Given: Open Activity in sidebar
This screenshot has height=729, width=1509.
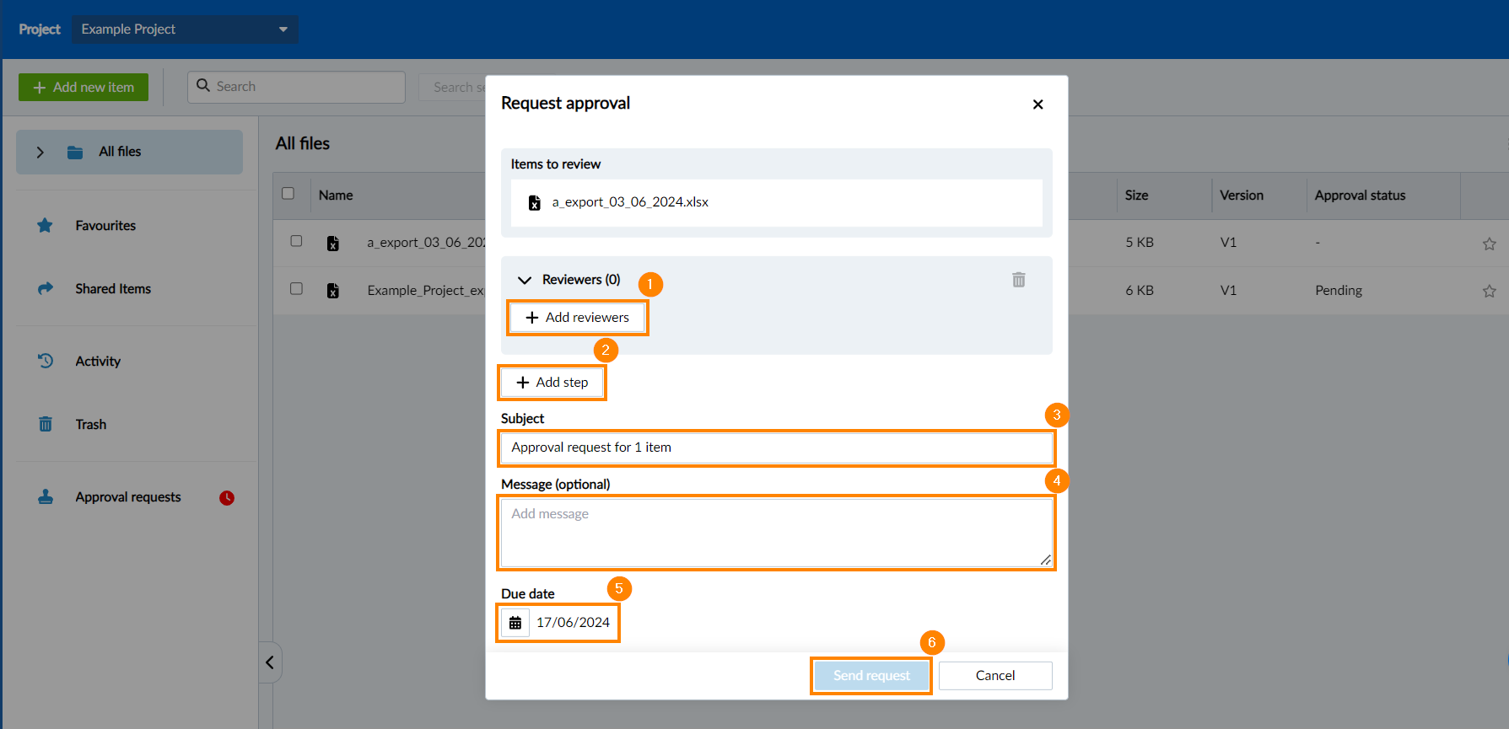Looking at the screenshot, I should (98, 361).
